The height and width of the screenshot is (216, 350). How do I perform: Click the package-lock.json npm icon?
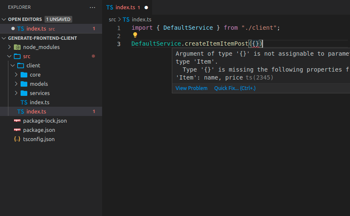point(17,121)
